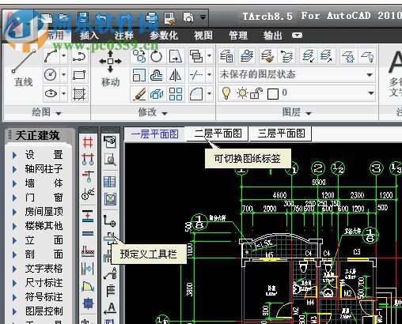Click the Layer Freeze icon
The height and width of the screenshot is (324, 402).
coord(348,56)
